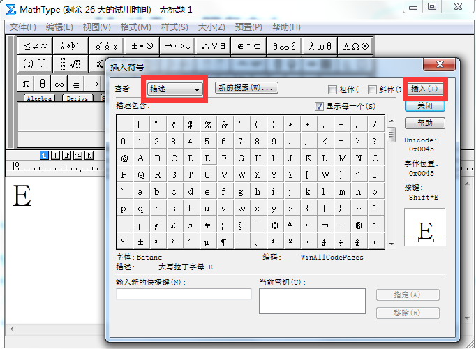Select the ~ tilde in the grid
This screenshot has width=476, height=349.
(x=359, y=209)
